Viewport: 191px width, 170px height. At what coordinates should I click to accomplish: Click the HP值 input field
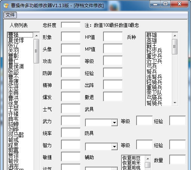click(x=113, y=36)
